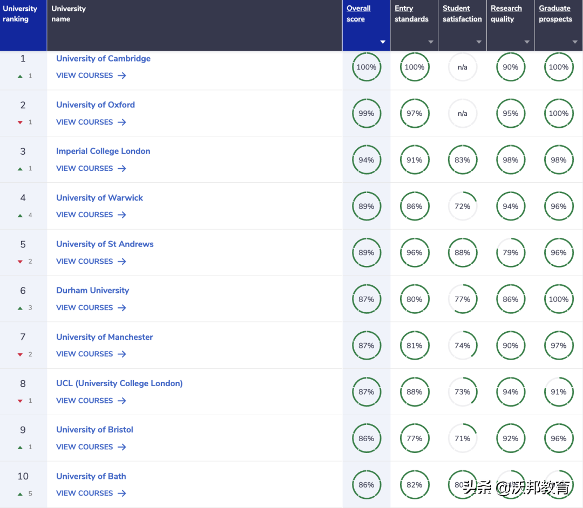Image resolution: width=583 pixels, height=508 pixels.
Task: Open Imperial College London link
Action: 103,151
